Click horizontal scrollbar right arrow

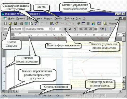[120, 91]
